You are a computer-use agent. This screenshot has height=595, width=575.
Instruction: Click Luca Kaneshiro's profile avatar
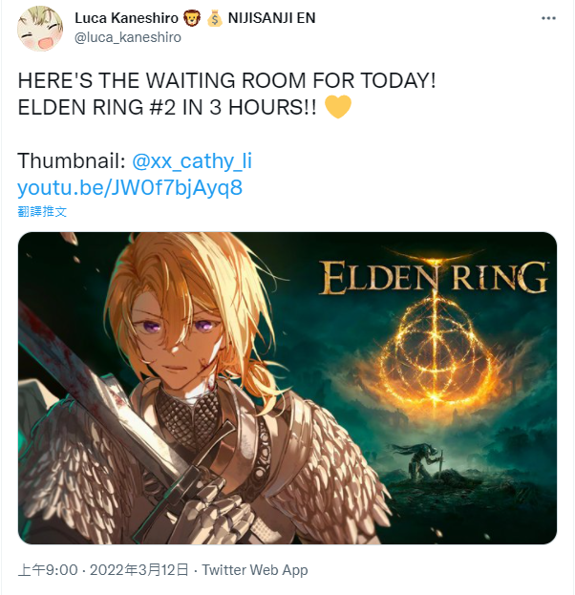point(40,29)
